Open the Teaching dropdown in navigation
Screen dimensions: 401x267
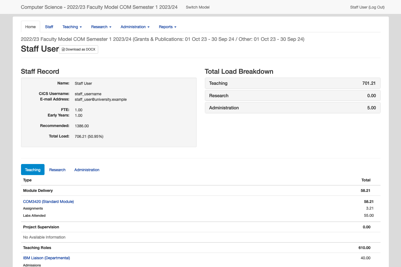(72, 27)
